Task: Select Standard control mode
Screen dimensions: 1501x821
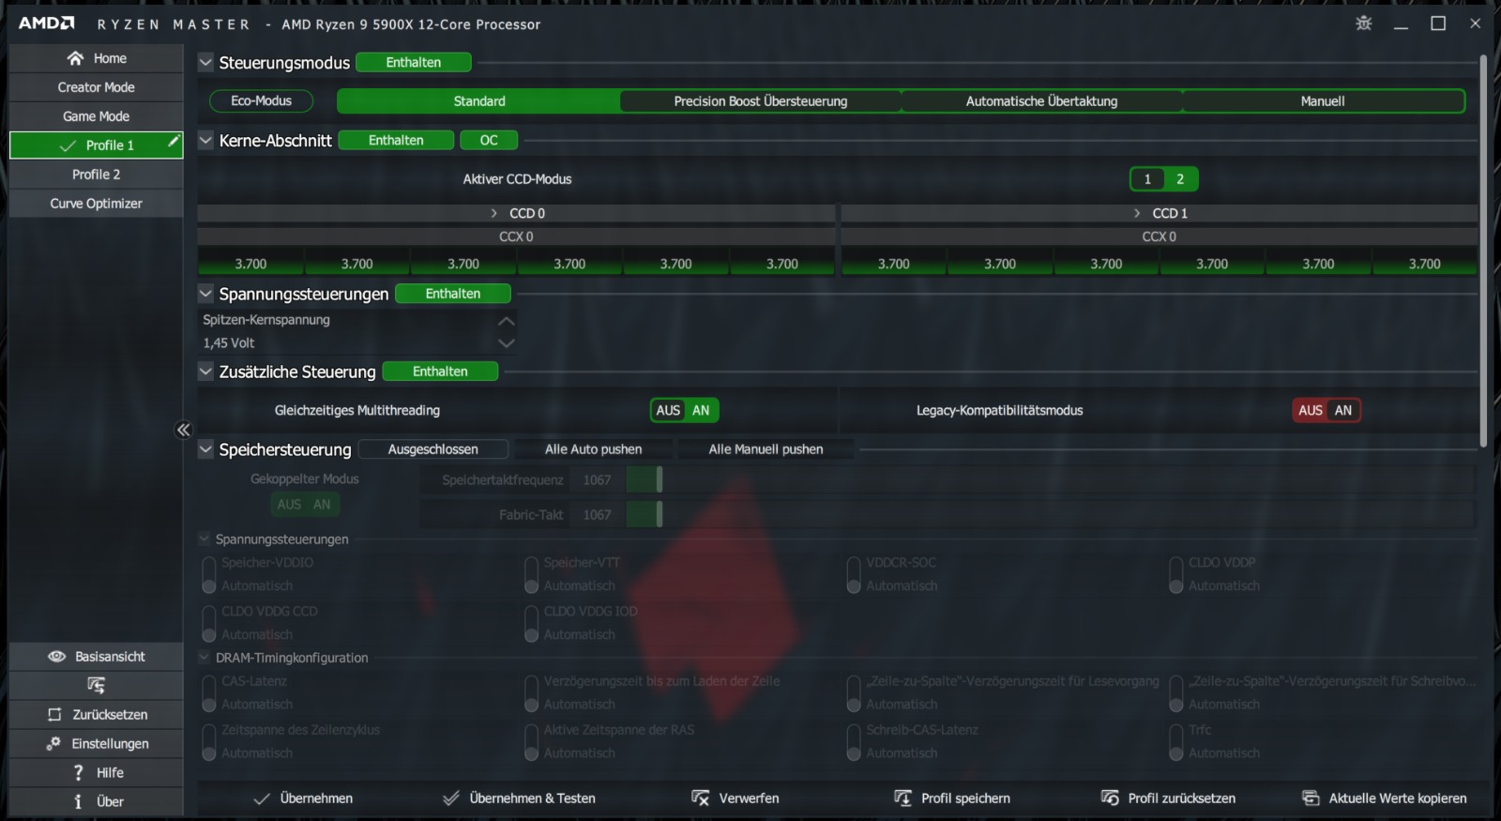Action: point(479,101)
